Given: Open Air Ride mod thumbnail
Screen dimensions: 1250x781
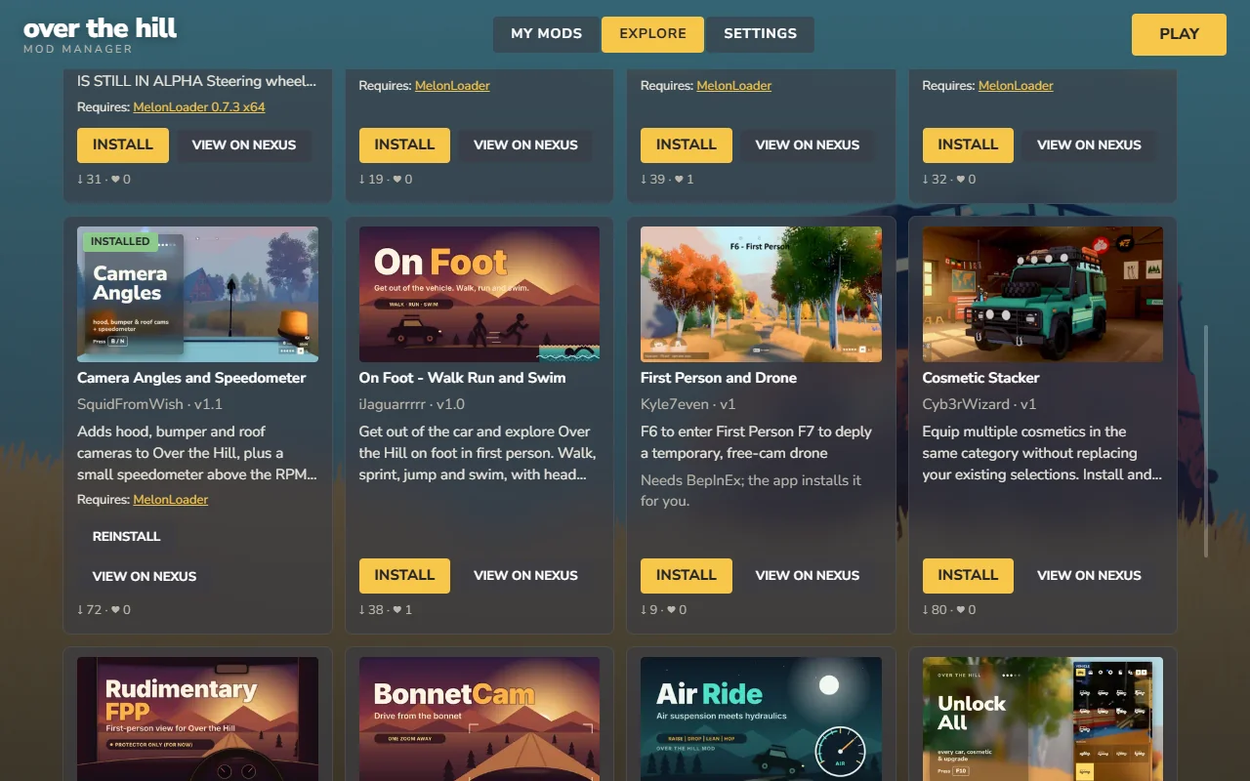Looking at the screenshot, I should coord(761,719).
